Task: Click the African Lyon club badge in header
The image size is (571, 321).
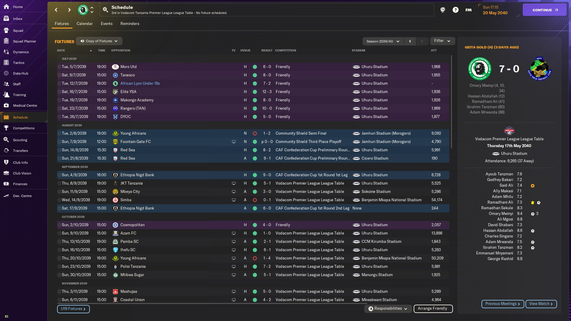Action: pos(83,10)
